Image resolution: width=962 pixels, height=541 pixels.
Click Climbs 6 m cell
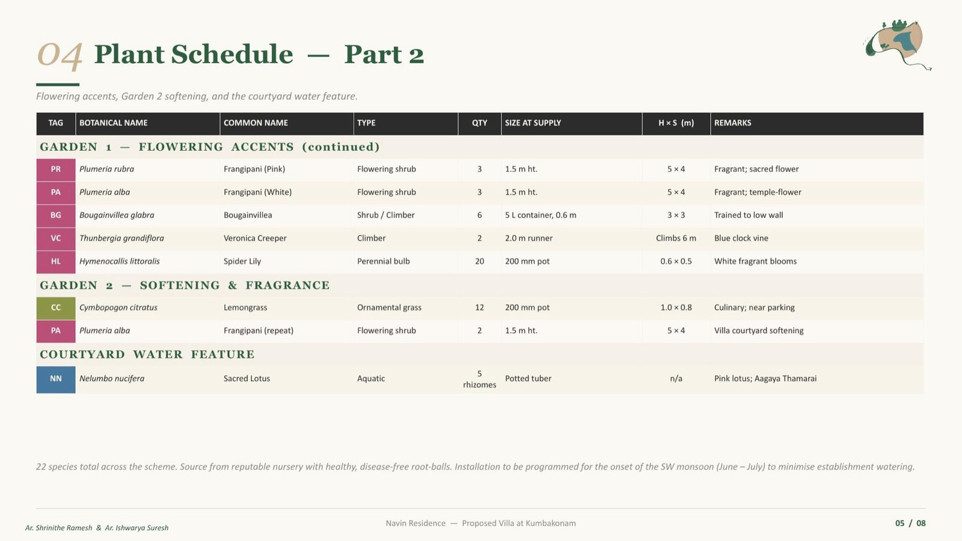pyautogui.click(x=676, y=239)
